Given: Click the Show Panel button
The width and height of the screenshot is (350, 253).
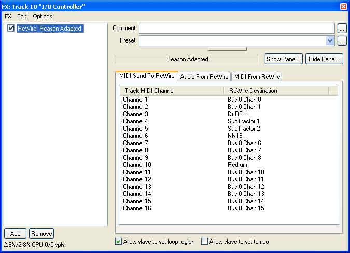Looking at the screenshot, I should click(x=284, y=59).
